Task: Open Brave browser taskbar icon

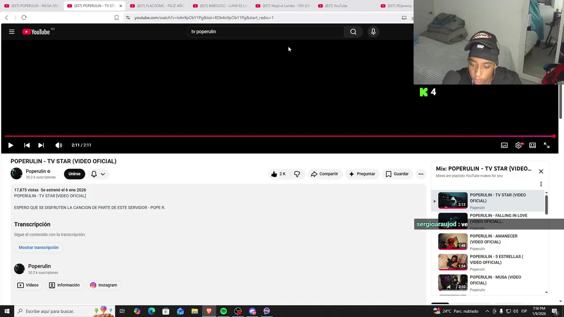Action: pos(209,311)
